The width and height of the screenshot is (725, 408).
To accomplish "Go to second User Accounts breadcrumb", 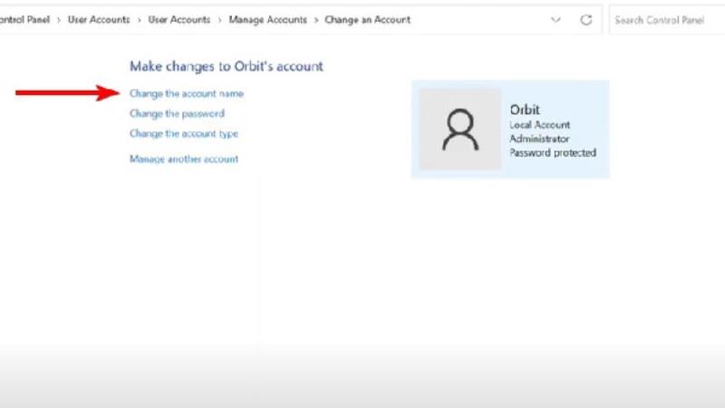I will (179, 19).
